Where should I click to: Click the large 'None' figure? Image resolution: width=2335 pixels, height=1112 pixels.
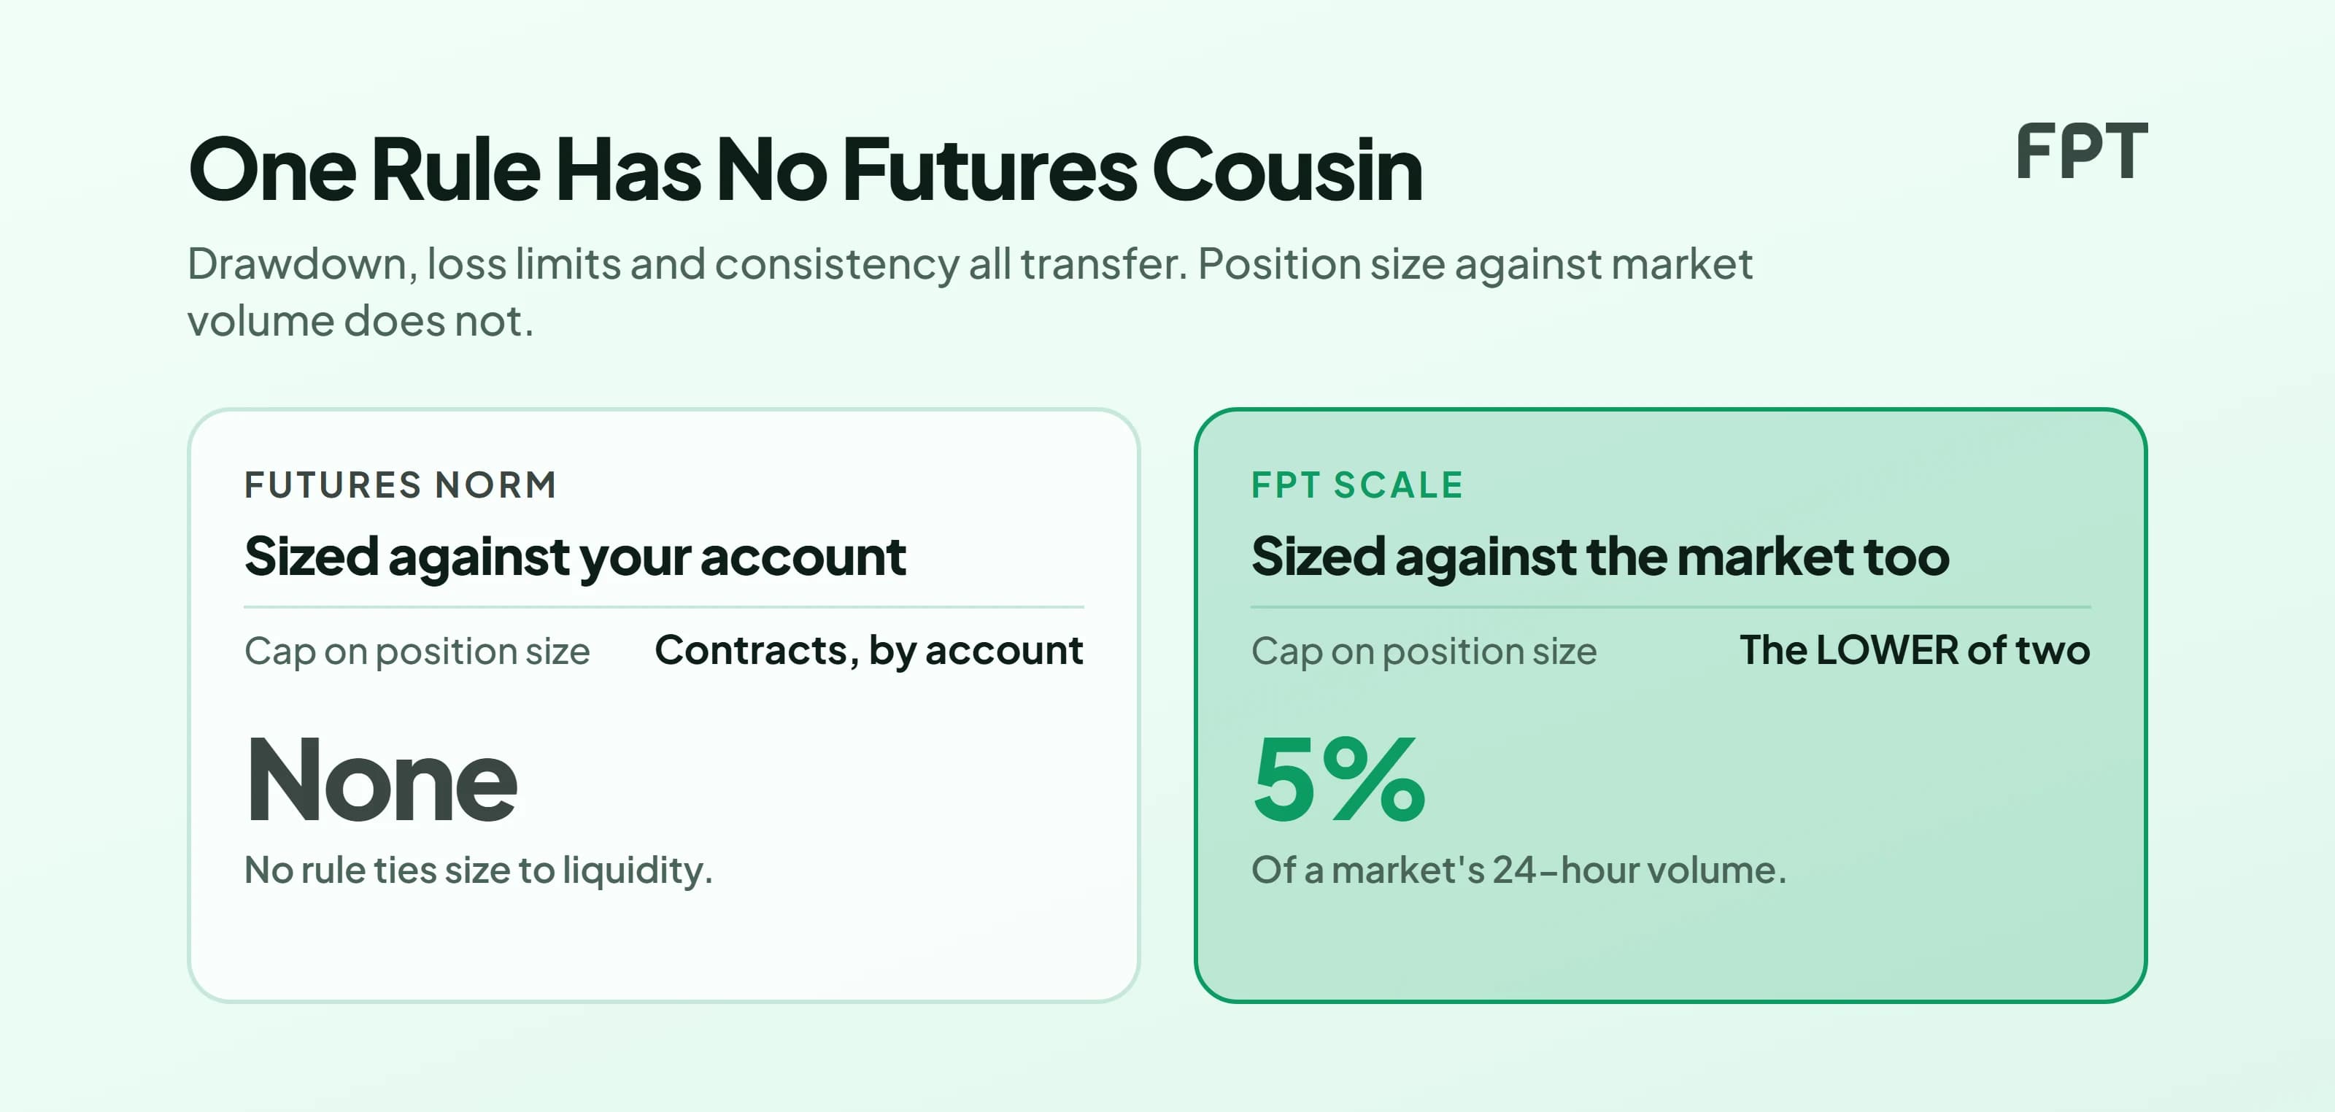(x=381, y=780)
